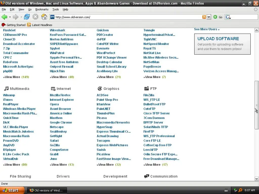The height and width of the screenshot is (194, 259).
Task: Click View More (17) under FTP
Action: (156, 165)
